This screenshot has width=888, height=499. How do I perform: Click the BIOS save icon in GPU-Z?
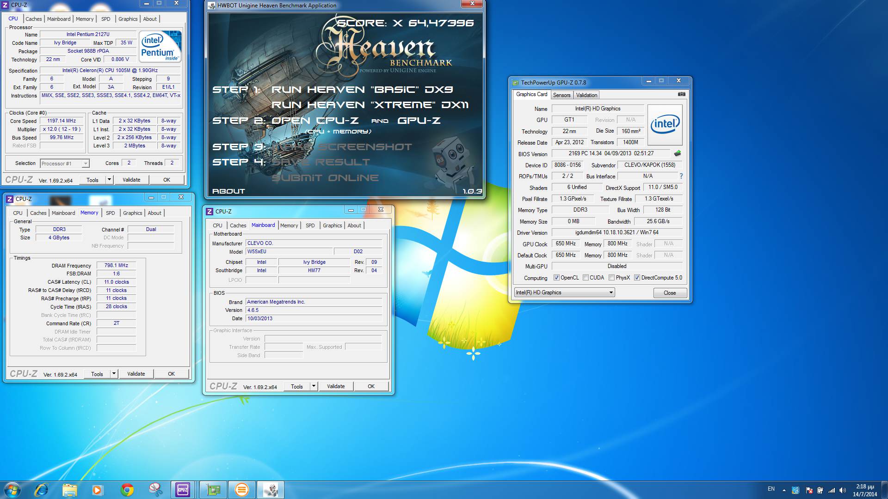(x=678, y=153)
